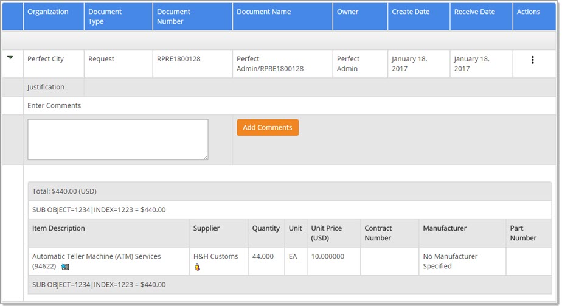The width and height of the screenshot is (562, 308).
Task: Sort by the Organization column header
Action: (47, 12)
